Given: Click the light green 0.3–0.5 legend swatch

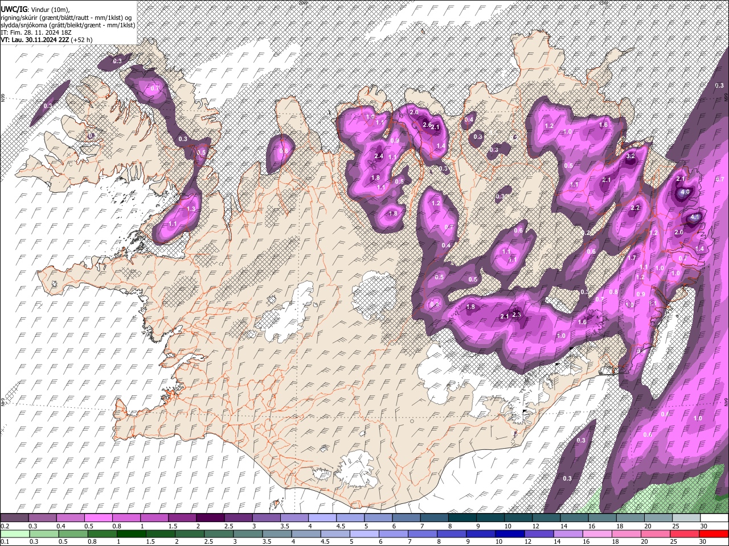Looking at the screenshot, I should coord(44,533).
